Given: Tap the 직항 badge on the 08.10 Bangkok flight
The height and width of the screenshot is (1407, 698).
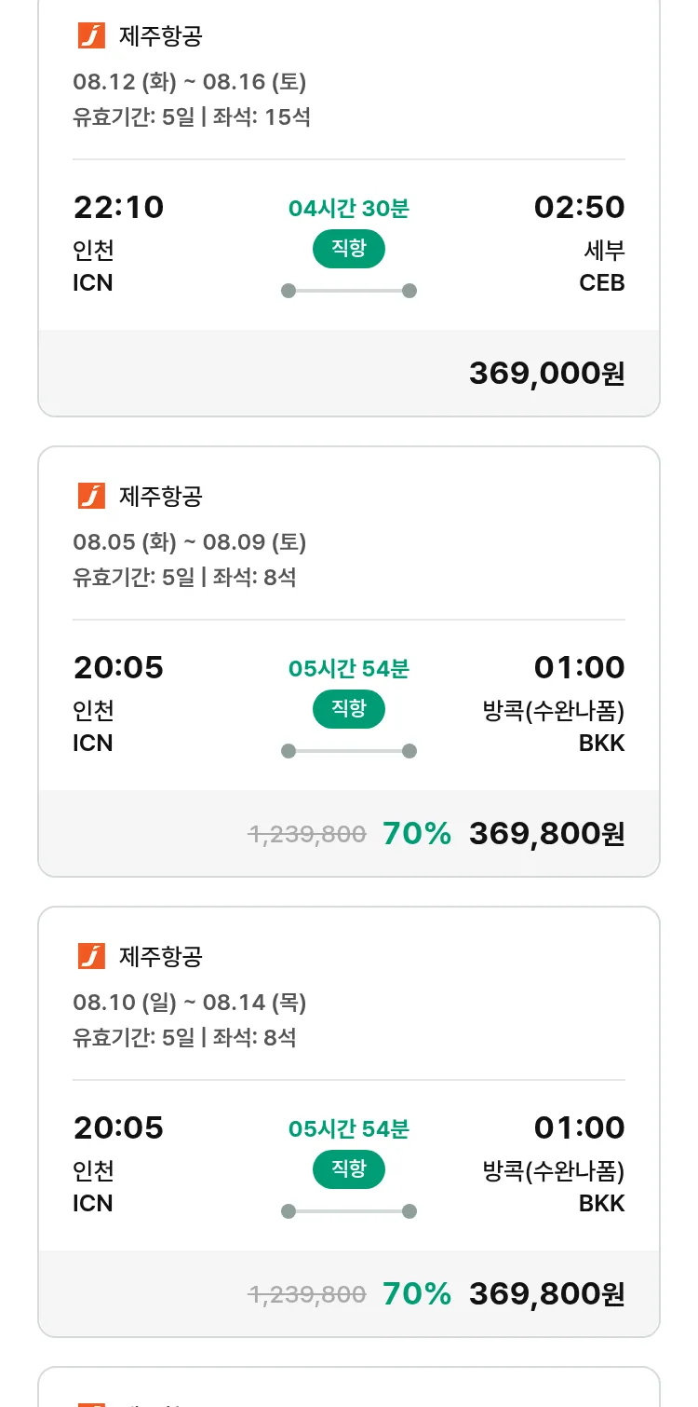Looking at the screenshot, I should click(349, 1169).
